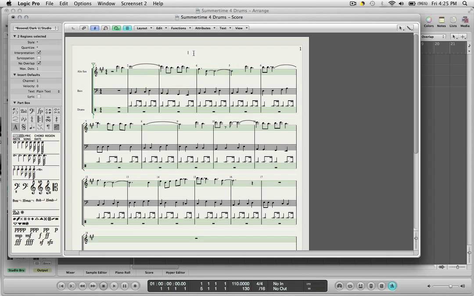Select the rests group in Part Box
The width and height of the screenshot is (474, 296).
(56, 119)
